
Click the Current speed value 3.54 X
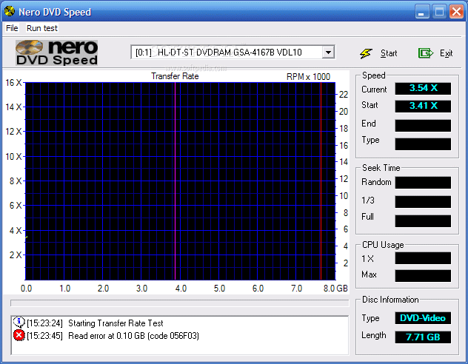[423, 89]
